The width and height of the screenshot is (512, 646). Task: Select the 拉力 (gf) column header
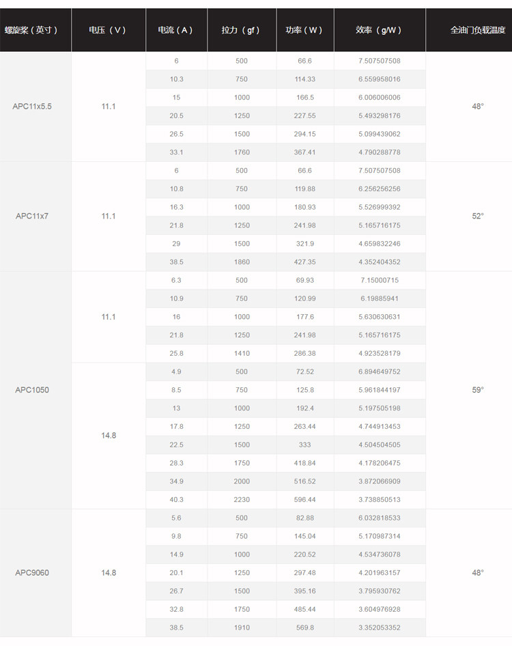pyautogui.click(x=242, y=30)
